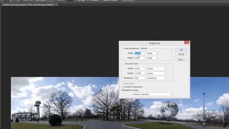Click the Document Size Height field 13.973

140,73
